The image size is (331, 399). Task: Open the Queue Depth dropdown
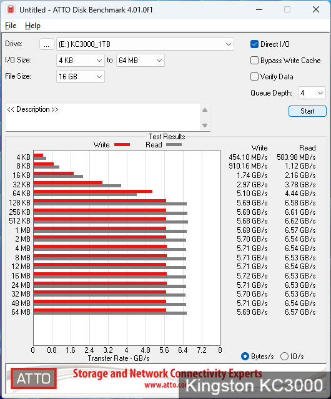pyautogui.click(x=312, y=93)
